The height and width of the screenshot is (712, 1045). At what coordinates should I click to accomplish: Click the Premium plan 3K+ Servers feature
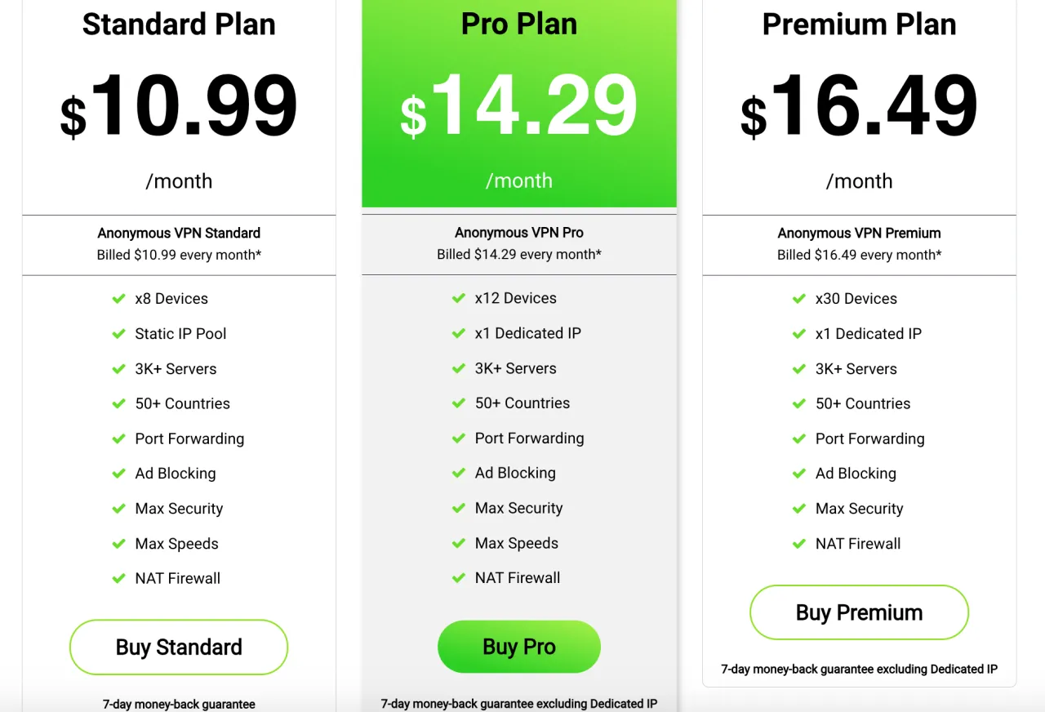[x=856, y=369]
